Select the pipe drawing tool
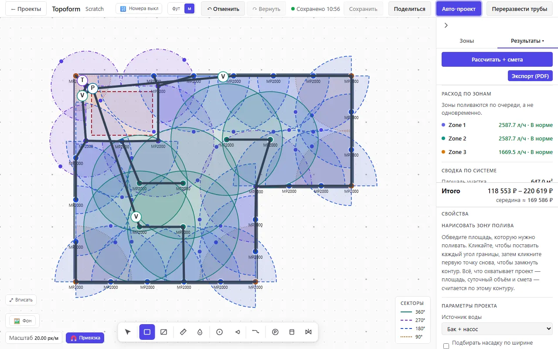Screen dimensions: 558x349 click(x=256, y=332)
